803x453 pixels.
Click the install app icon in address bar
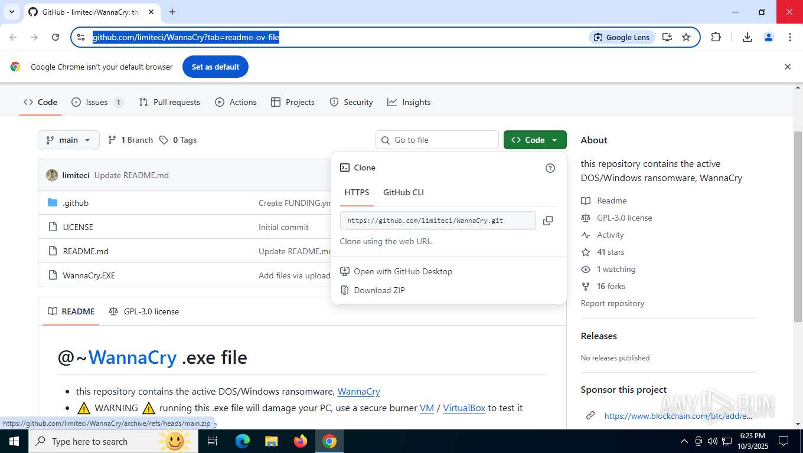pyautogui.click(x=667, y=37)
